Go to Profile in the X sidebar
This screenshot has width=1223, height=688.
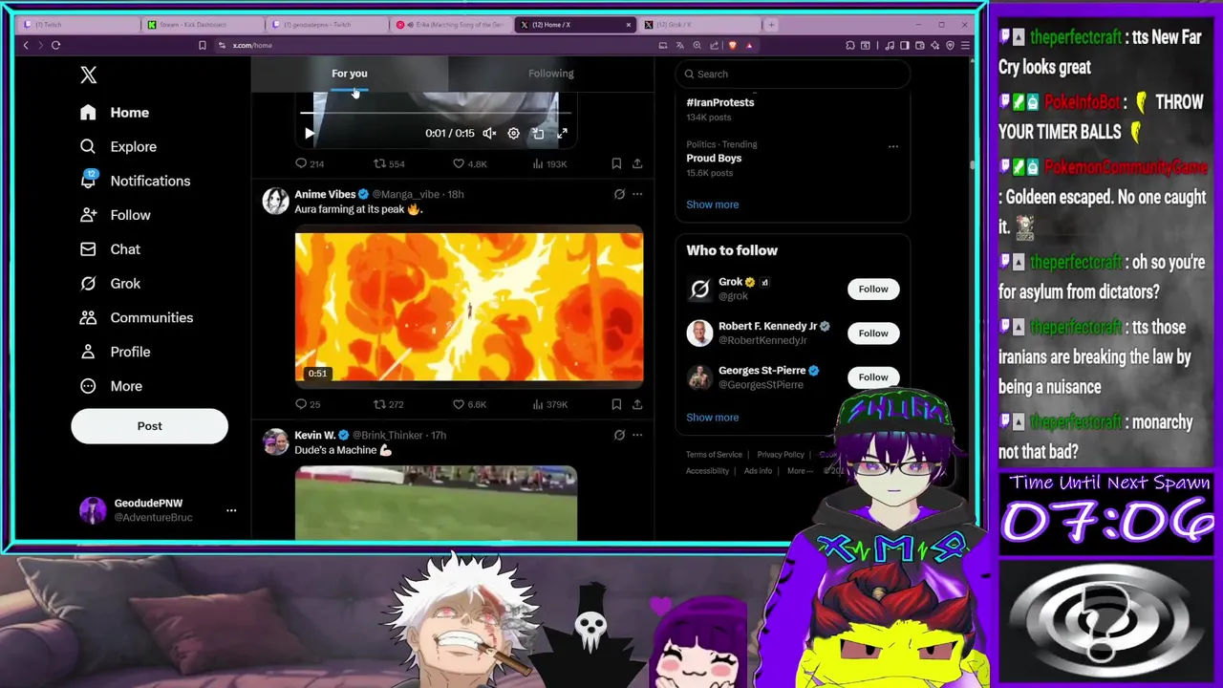tap(115, 352)
